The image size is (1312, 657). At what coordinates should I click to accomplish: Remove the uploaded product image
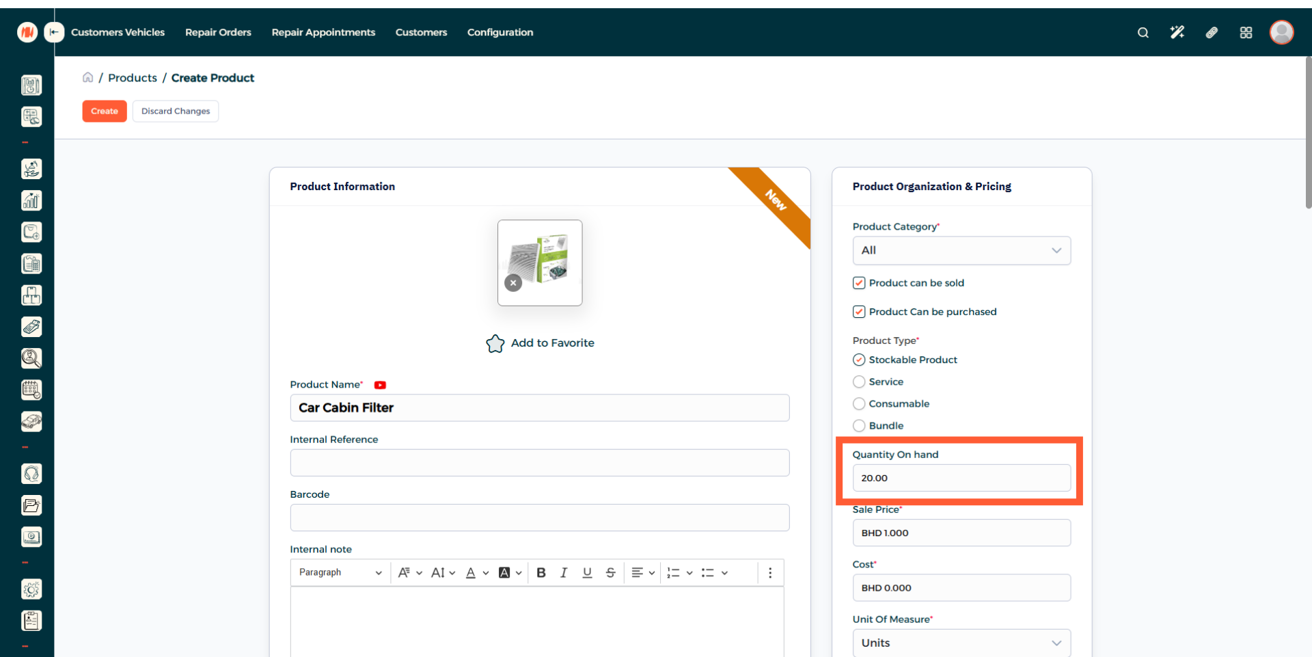point(513,282)
